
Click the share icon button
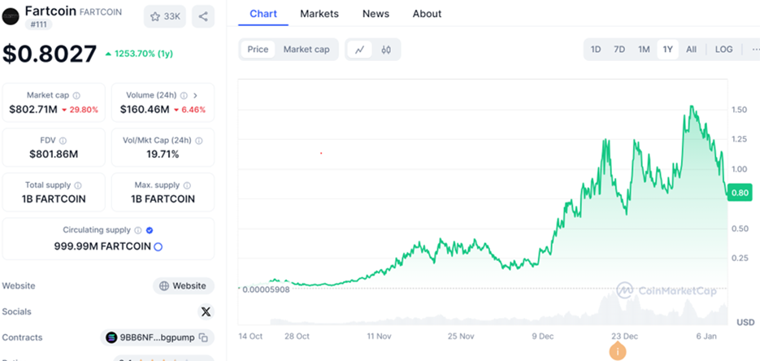pos(203,16)
